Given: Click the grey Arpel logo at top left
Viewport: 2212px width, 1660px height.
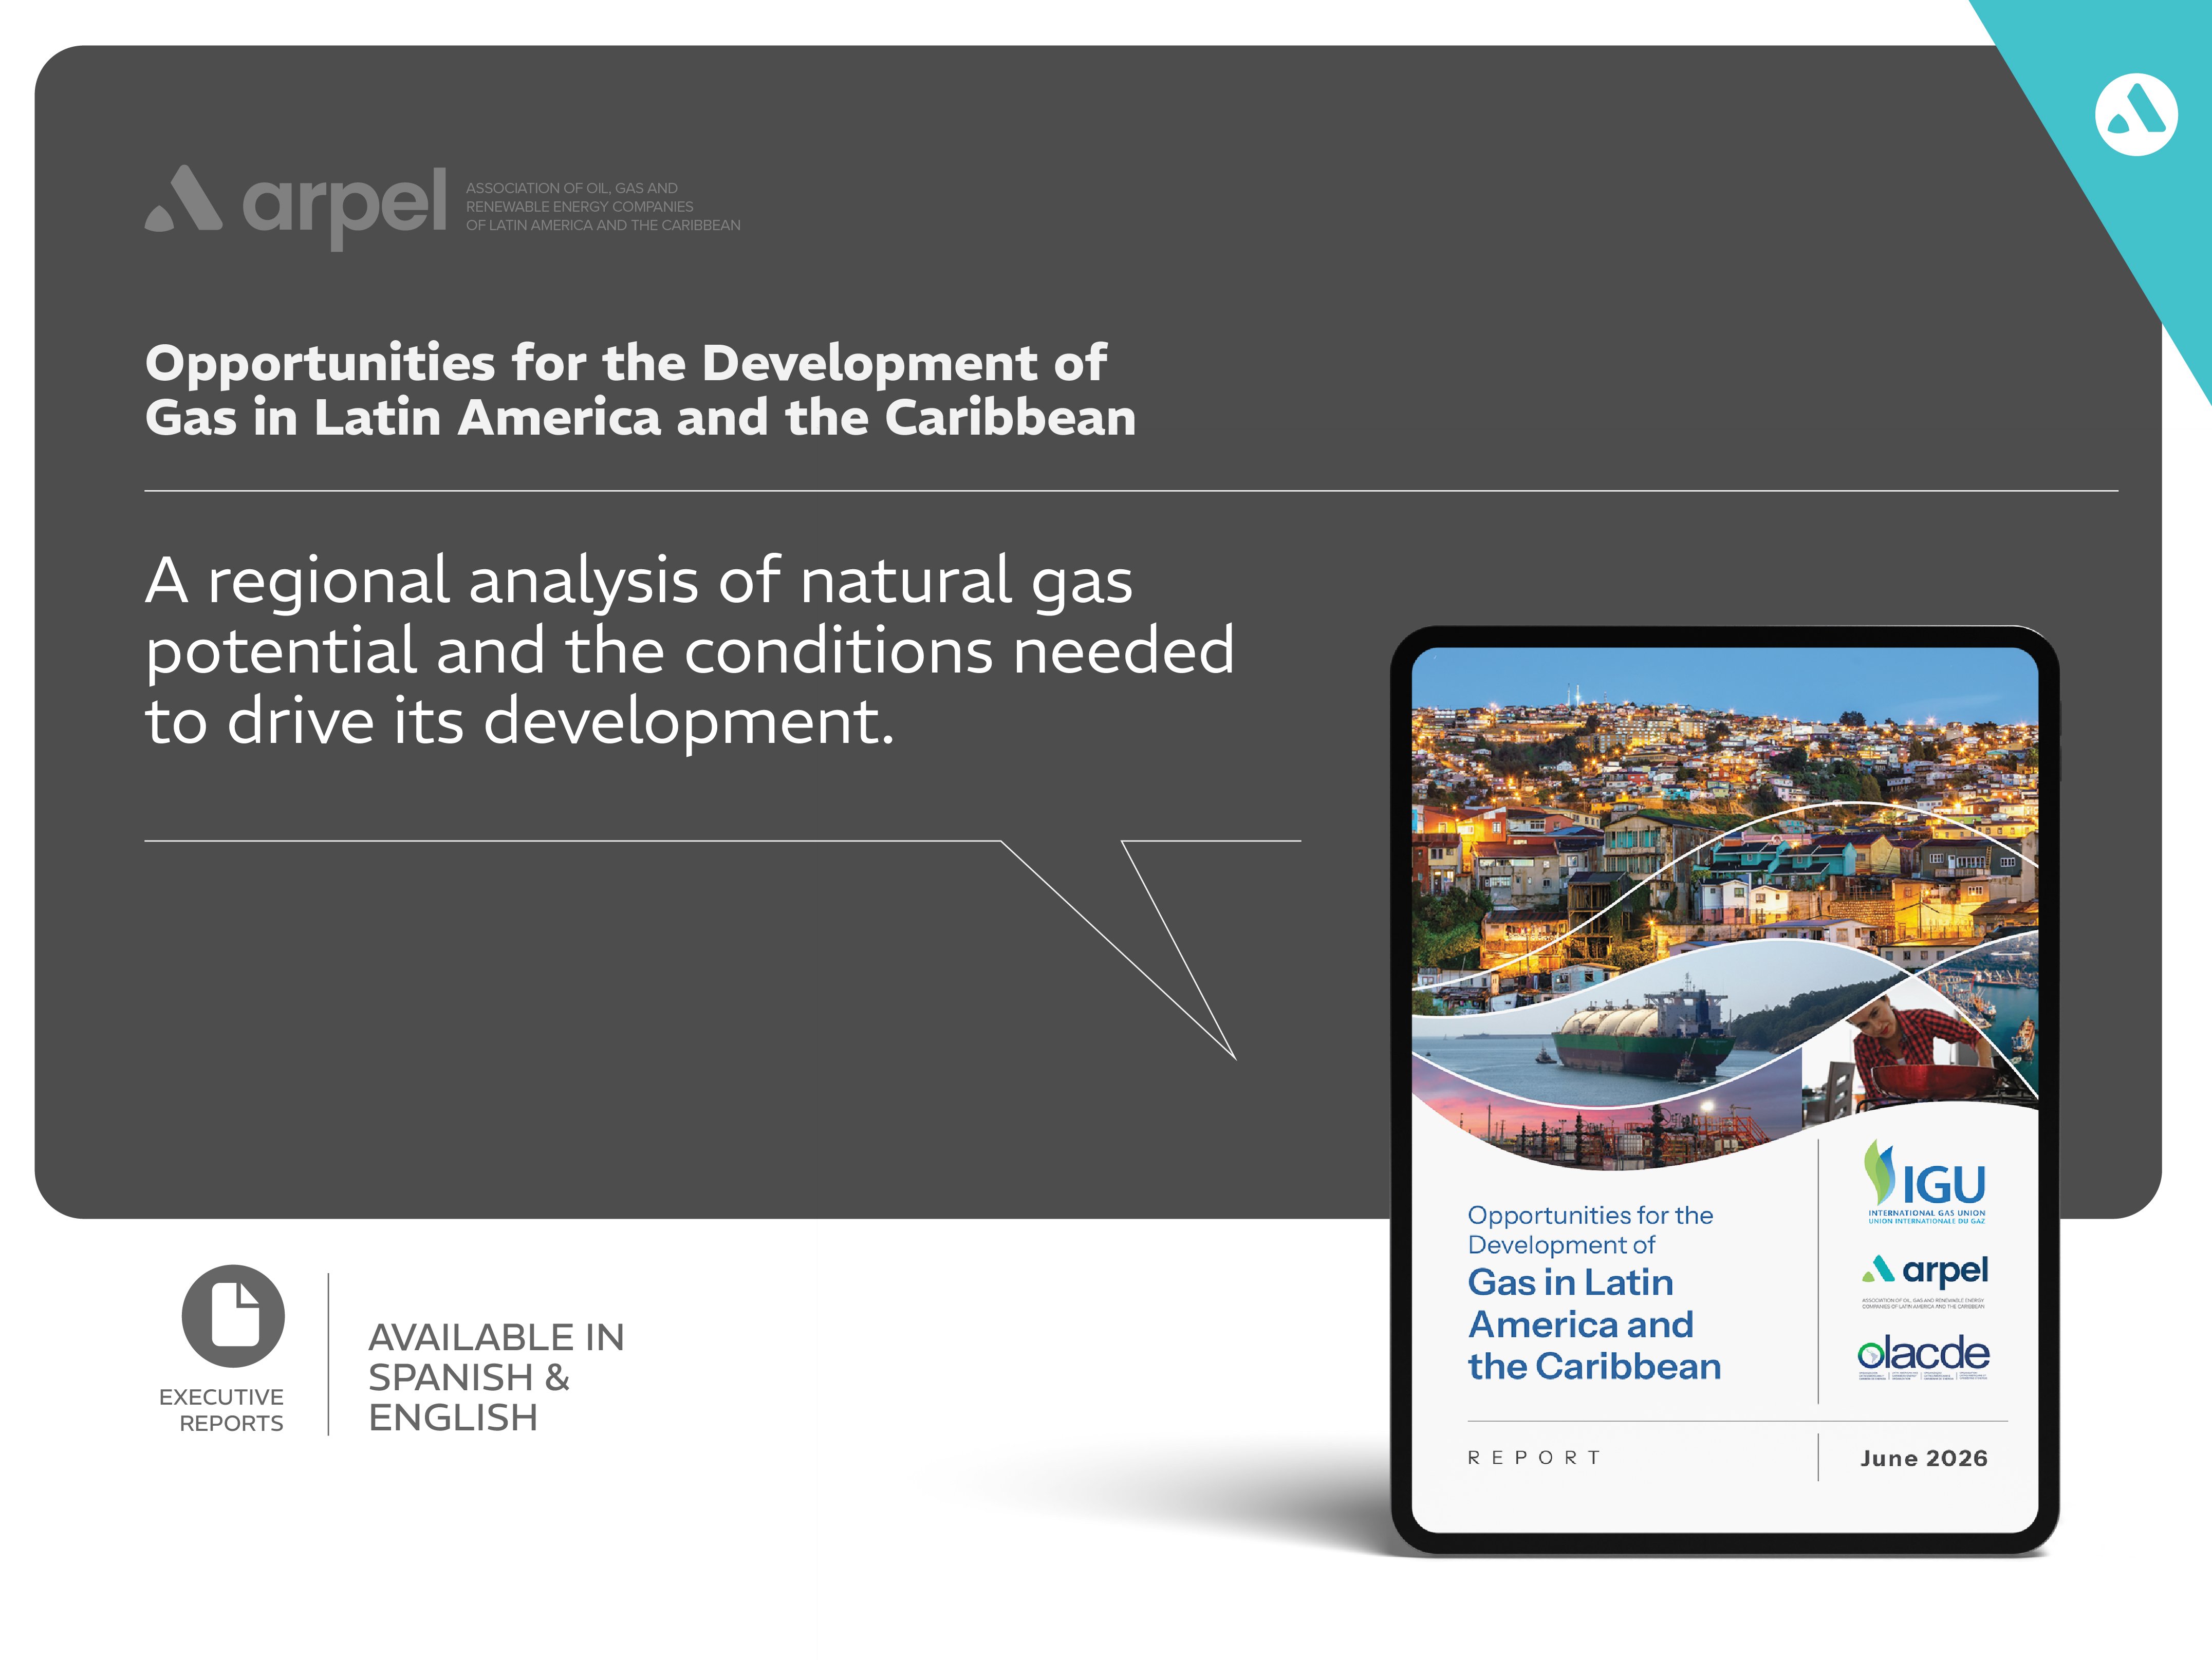Looking at the screenshot, I should pos(296,207).
